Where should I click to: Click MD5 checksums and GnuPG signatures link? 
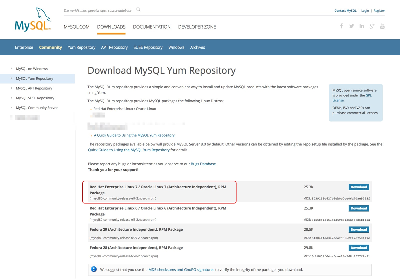pos(181,270)
